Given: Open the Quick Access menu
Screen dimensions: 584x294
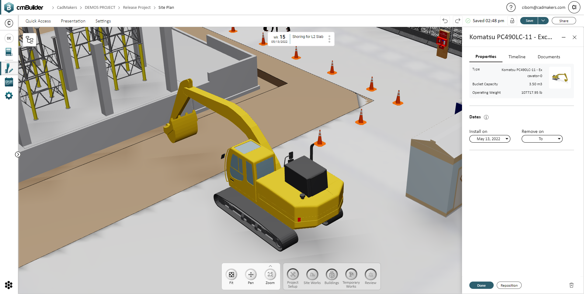Looking at the screenshot, I should pyautogui.click(x=38, y=21).
